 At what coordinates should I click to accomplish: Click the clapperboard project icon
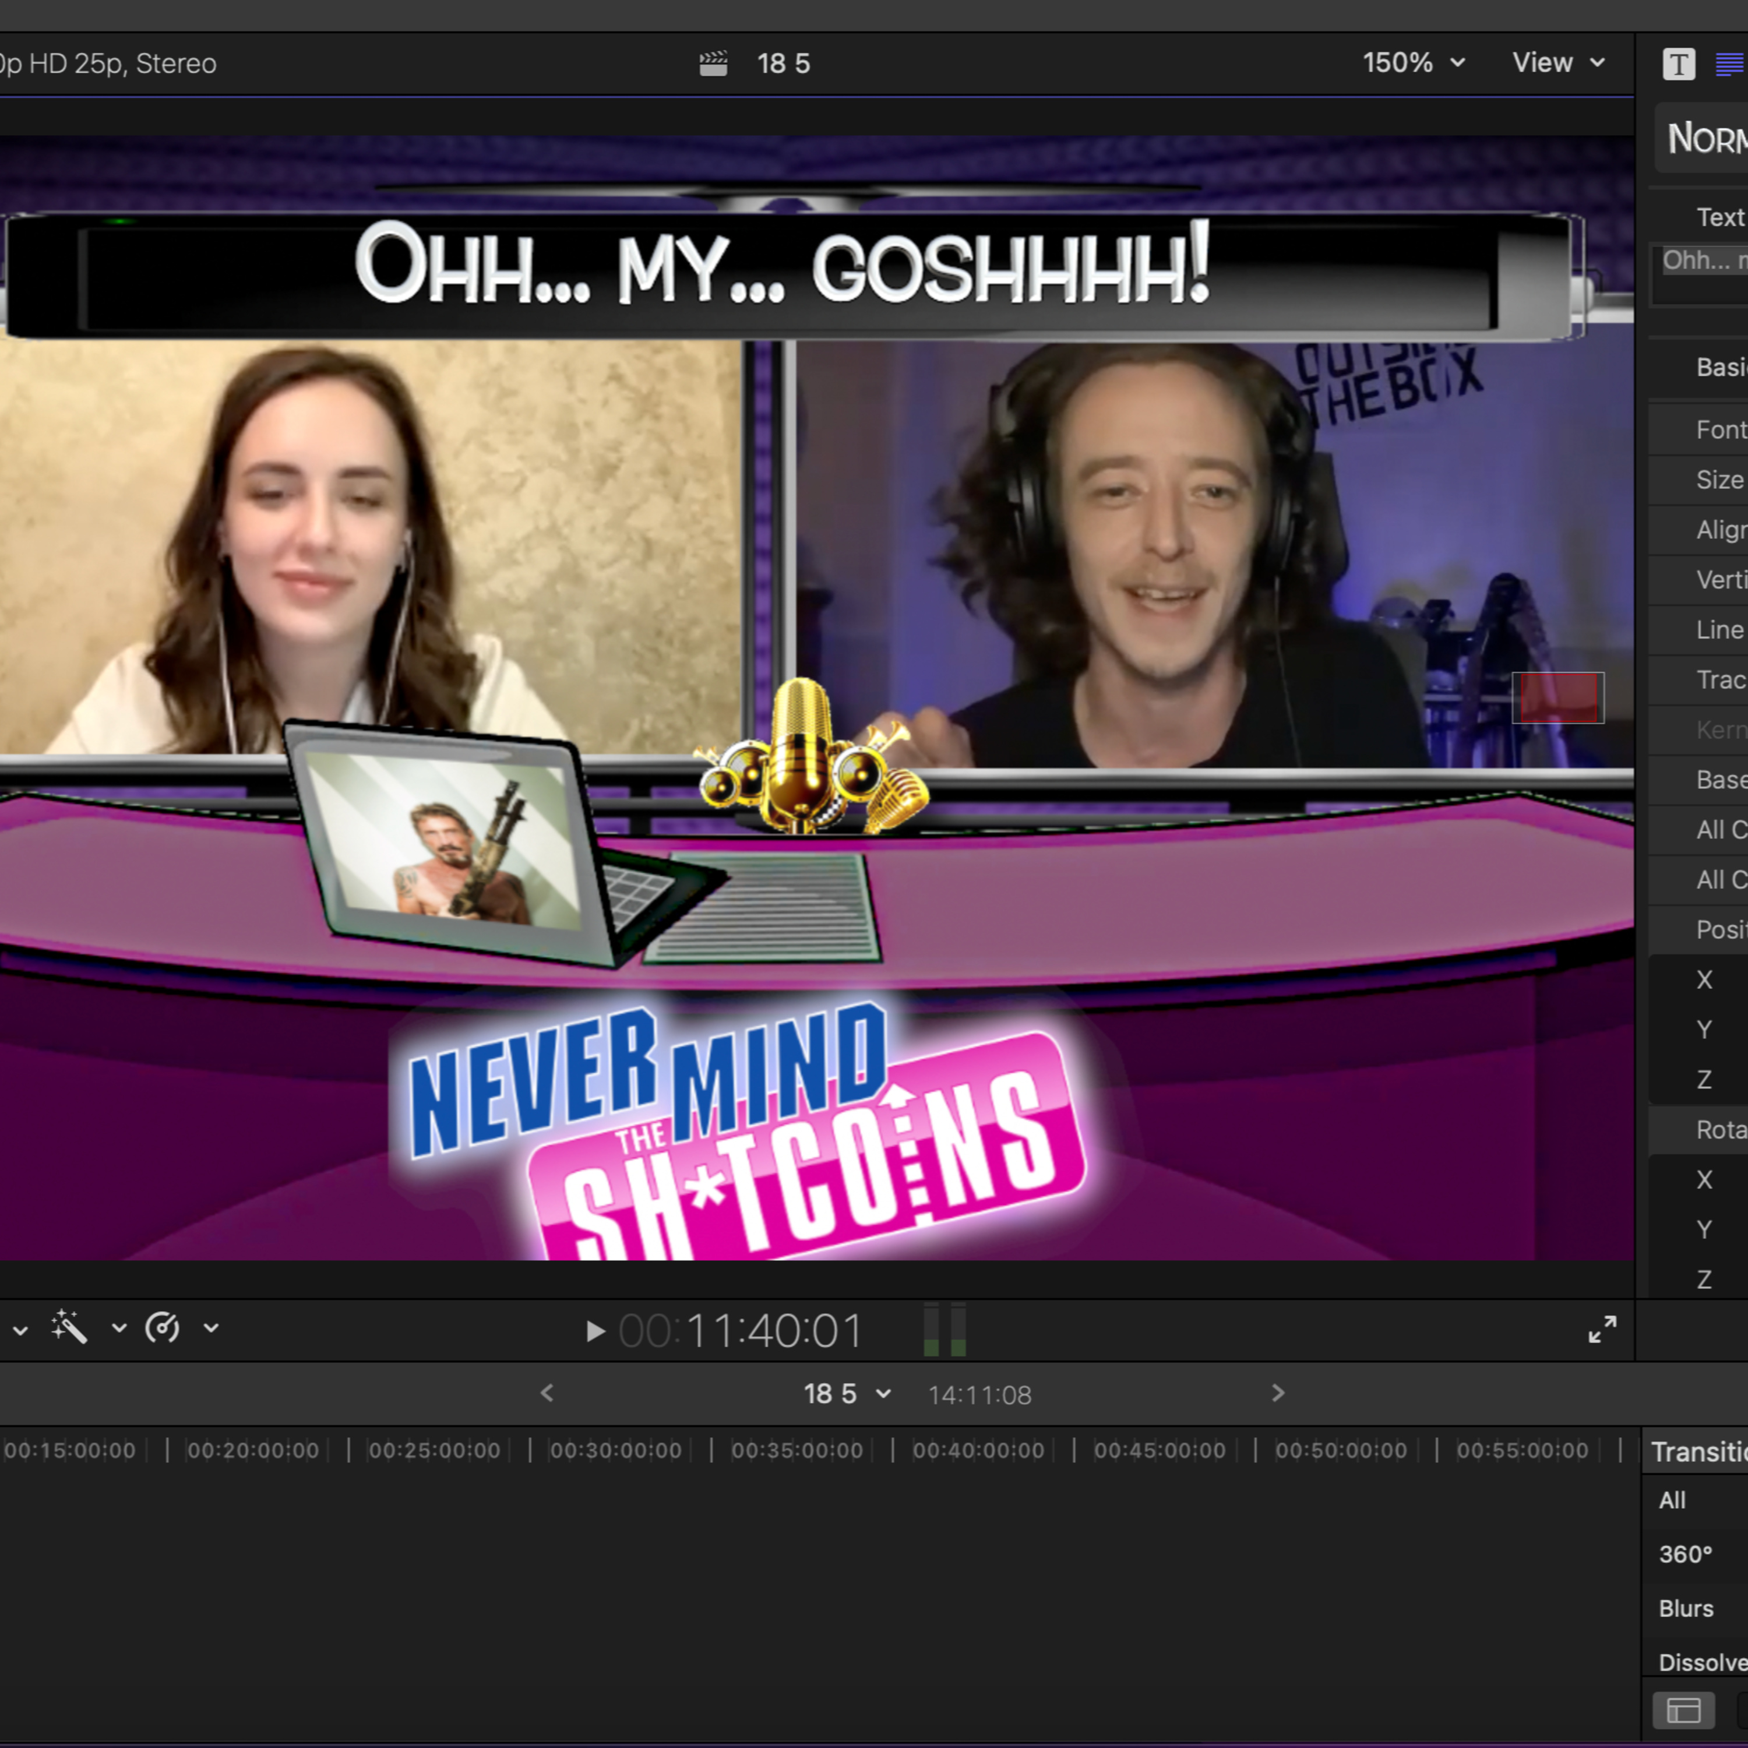pyautogui.click(x=713, y=64)
